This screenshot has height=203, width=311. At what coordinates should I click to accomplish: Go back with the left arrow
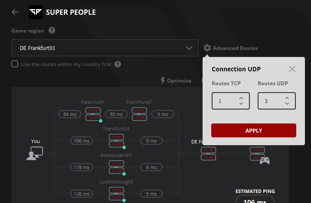[15, 12]
